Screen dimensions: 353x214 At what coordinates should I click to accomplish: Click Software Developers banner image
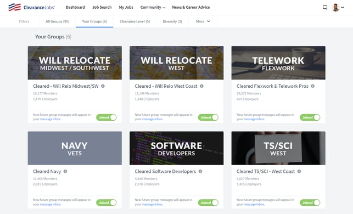[x=177, y=148]
